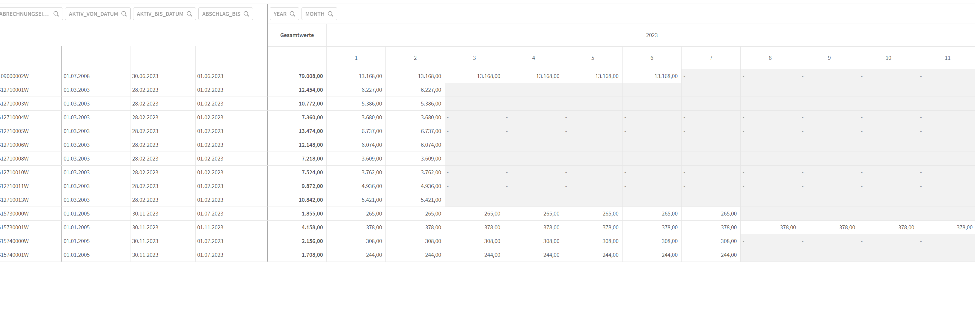Viewport: 975px width, 330px height.
Task: Open the YEAR dimension field
Action: 280,14
